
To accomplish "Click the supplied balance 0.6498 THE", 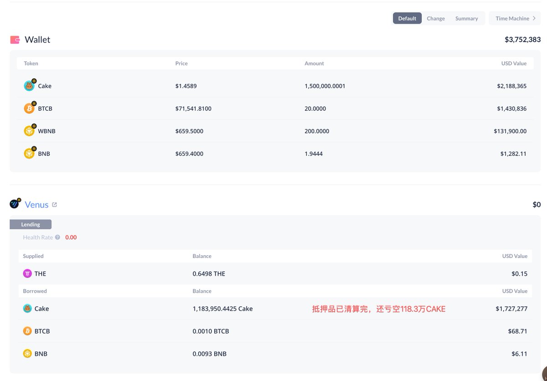I will pyautogui.click(x=209, y=273).
